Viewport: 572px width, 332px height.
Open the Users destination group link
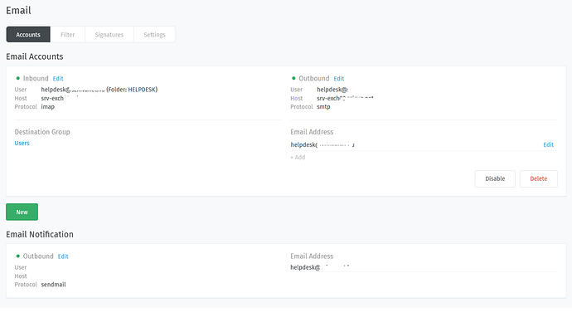22,143
